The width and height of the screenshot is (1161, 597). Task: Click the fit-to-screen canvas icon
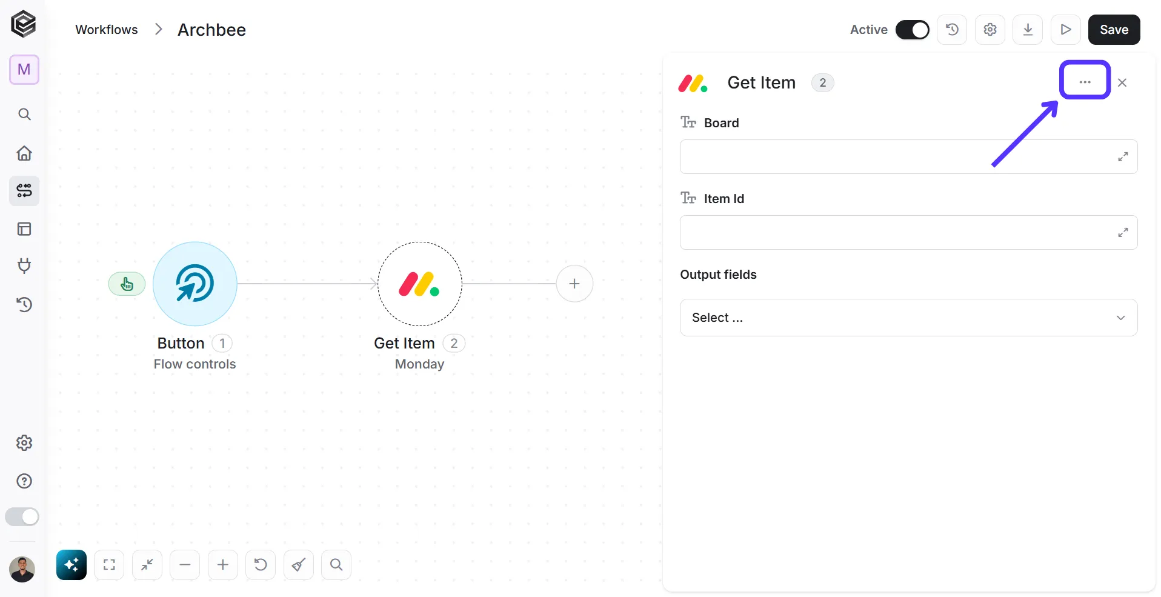coord(109,565)
